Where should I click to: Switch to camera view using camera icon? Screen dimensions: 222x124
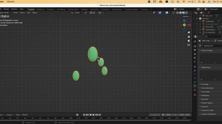tap(189, 41)
